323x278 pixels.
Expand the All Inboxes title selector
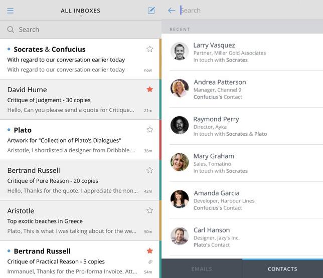point(80,11)
